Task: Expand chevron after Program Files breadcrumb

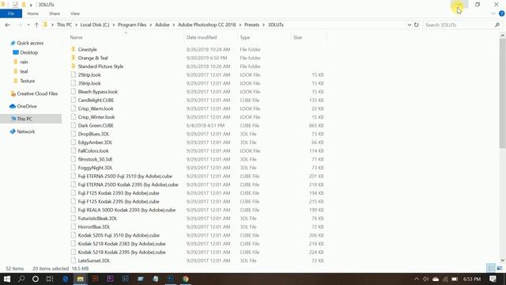Action: (151, 25)
